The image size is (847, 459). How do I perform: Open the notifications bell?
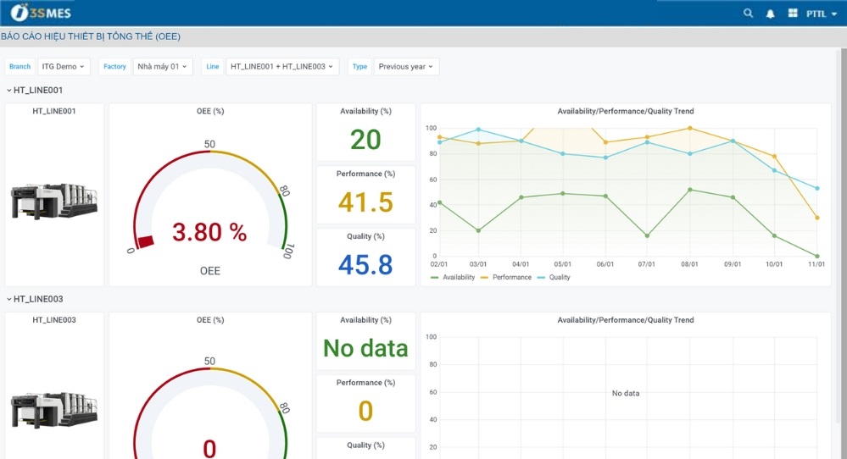(771, 14)
